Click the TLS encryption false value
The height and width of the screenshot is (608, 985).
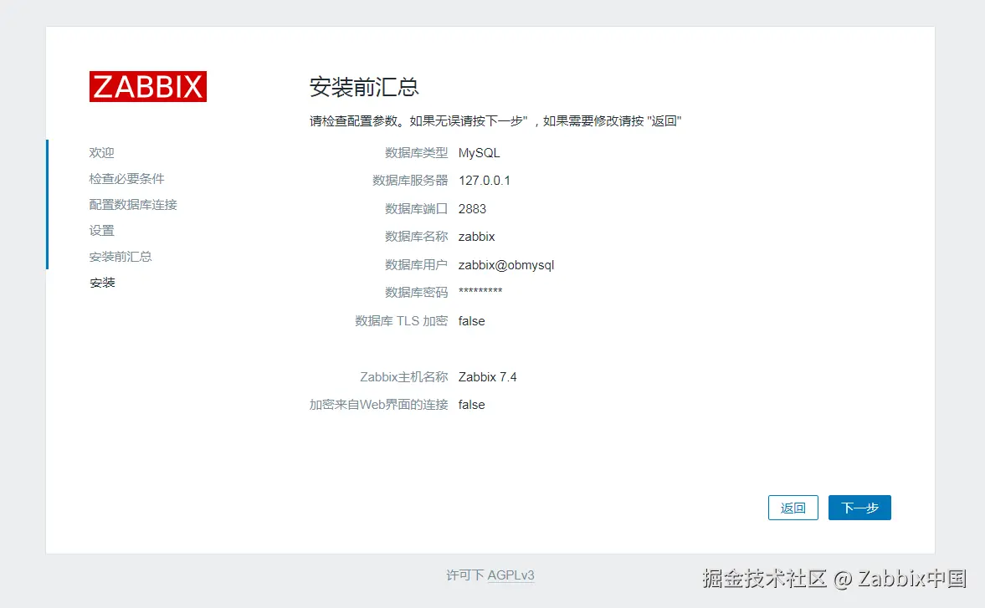(472, 320)
